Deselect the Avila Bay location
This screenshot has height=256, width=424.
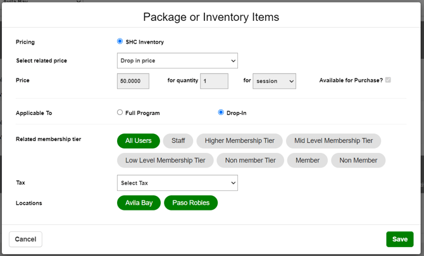tap(139, 203)
